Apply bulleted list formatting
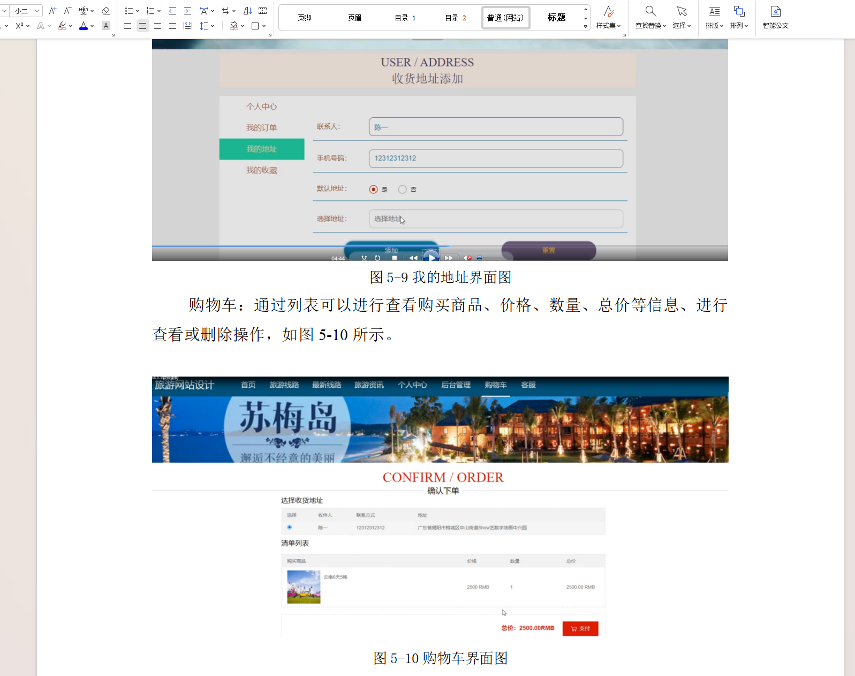This screenshot has height=676, width=855. 128,11
